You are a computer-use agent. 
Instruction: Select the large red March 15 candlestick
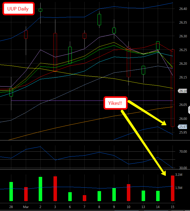(173, 88)
